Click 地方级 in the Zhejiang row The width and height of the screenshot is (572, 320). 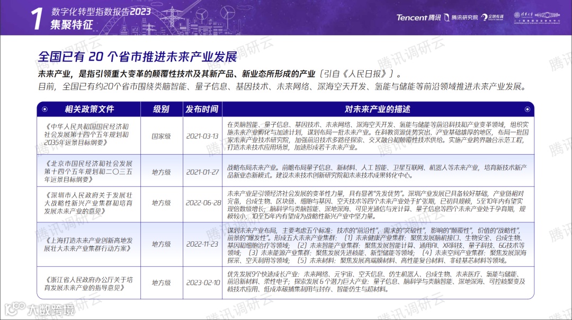tap(161, 283)
